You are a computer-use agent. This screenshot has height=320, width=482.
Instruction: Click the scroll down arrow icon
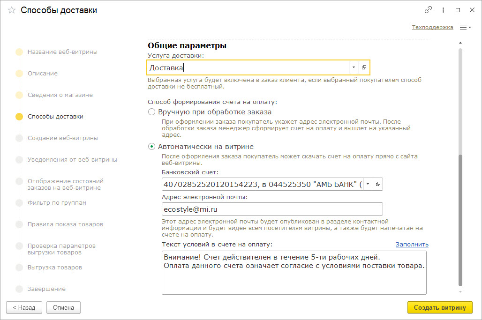click(x=460, y=292)
